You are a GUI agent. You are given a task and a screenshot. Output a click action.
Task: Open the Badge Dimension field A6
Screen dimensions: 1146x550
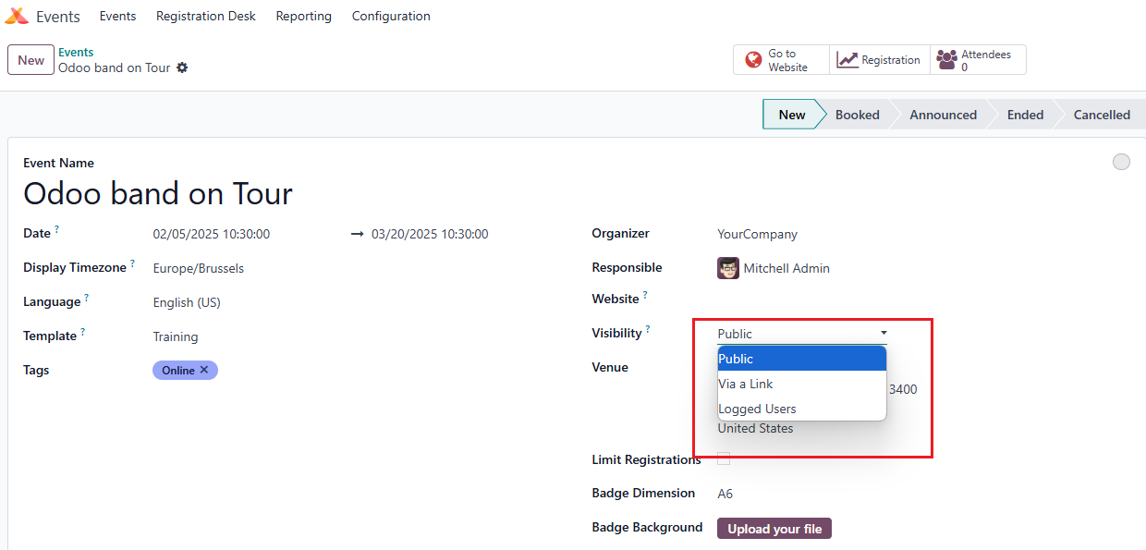pyautogui.click(x=725, y=494)
